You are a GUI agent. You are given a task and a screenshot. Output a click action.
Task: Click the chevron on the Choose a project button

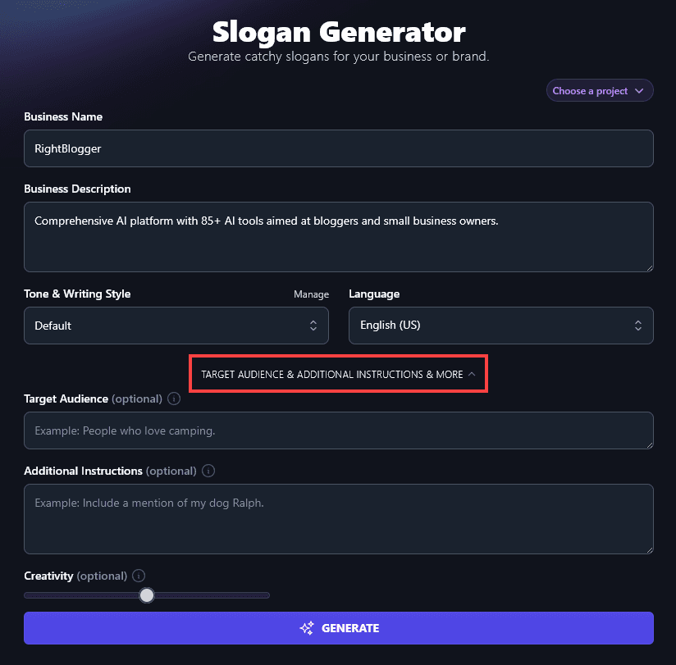[639, 90]
